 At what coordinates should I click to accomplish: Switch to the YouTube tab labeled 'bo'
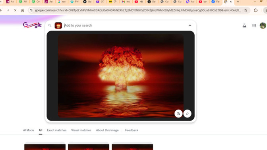coord(203,2)
